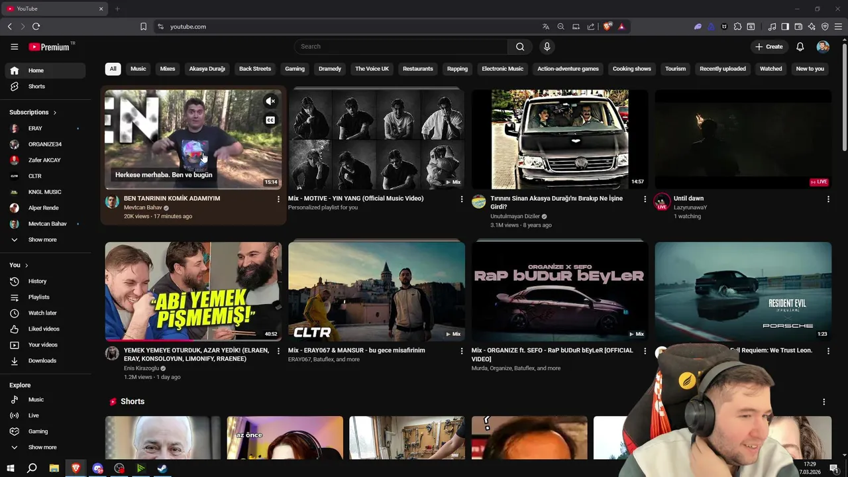
Task: Show more subscriptions below Mevtcan Bahav
Action: pos(45,240)
